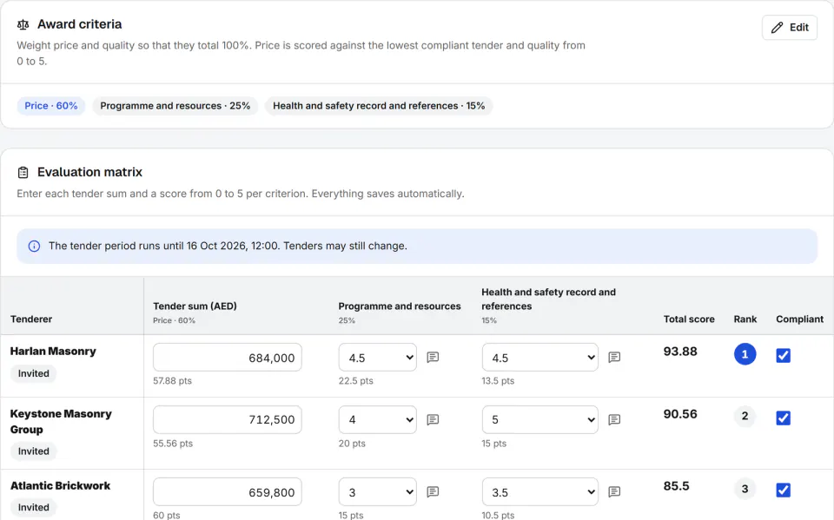Click the Harlan Masonry tenderer name

pyautogui.click(x=53, y=351)
